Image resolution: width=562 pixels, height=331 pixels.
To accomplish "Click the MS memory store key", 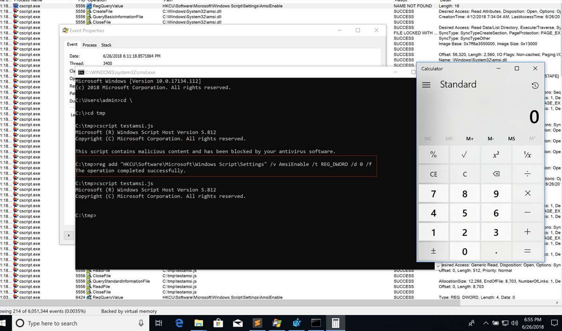I will click(x=511, y=139).
